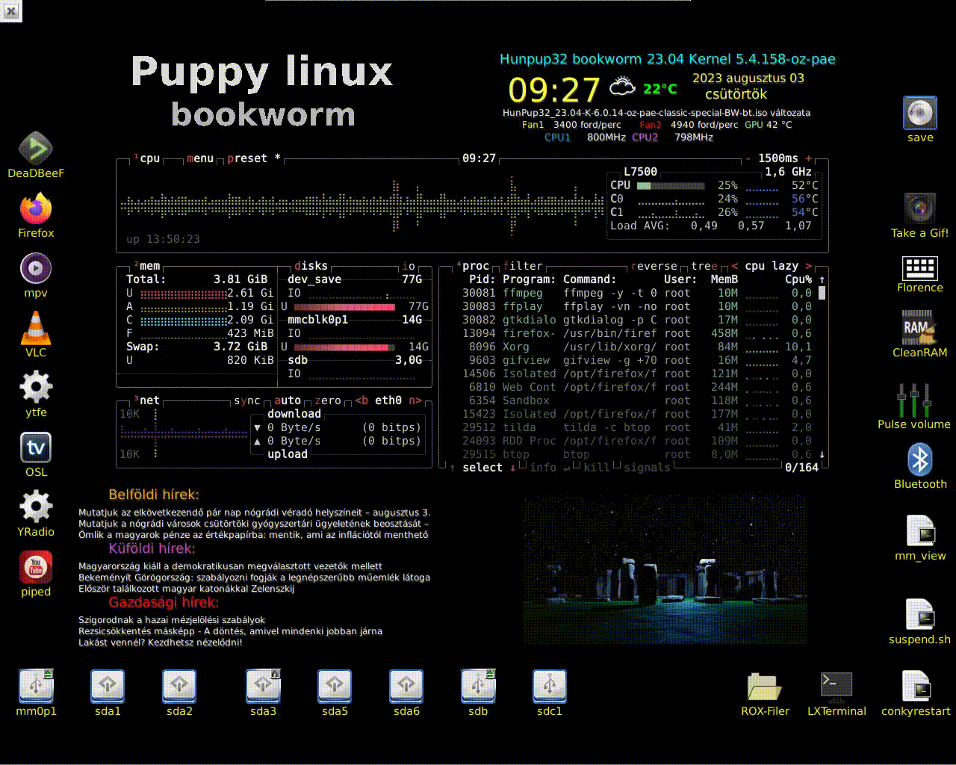Click the save disc icon

pyautogui.click(x=920, y=113)
